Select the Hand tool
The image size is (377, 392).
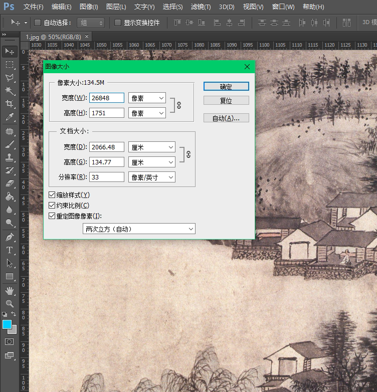[10, 291]
